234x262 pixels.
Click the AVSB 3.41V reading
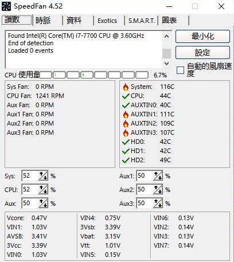point(27,236)
